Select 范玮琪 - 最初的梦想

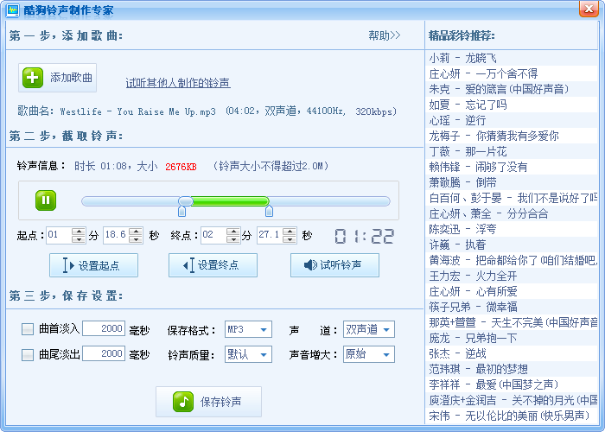(512, 369)
